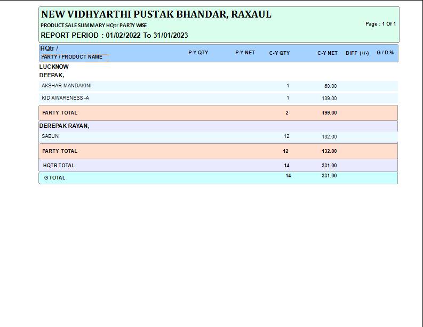Select the SABUN product row
423x327 pixels.
click(50, 136)
